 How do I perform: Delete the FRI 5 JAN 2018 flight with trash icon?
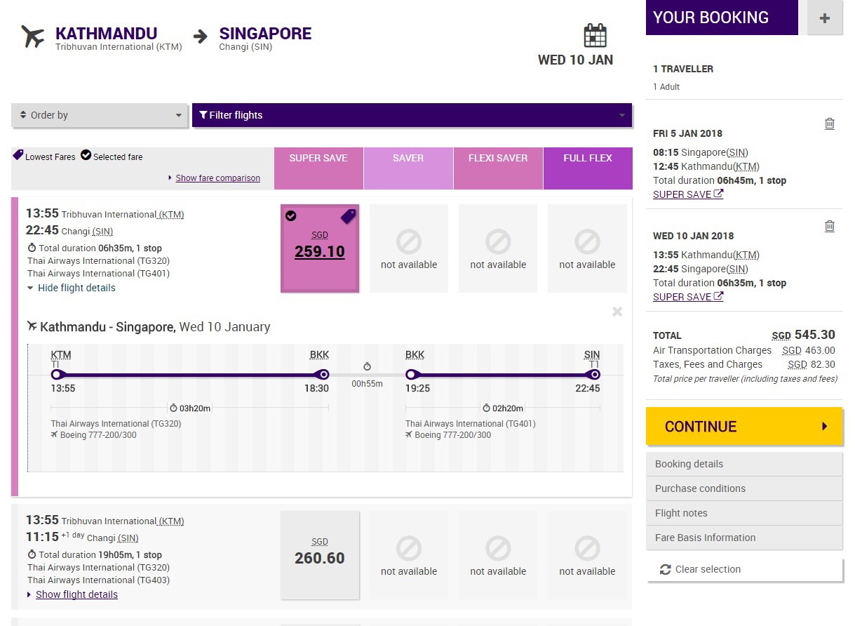pyautogui.click(x=830, y=124)
